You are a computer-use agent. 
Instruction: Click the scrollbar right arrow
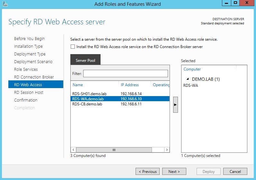[x=166, y=150]
